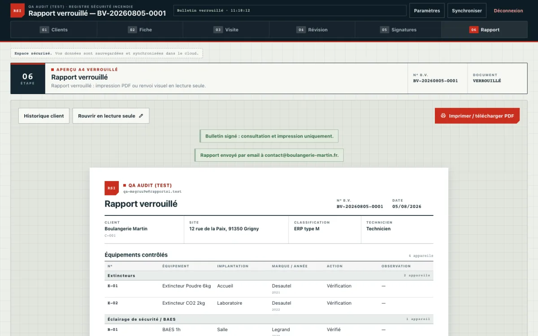Click the N° B.V. value in step header
The height and width of the screenshot is (336, 538).
(435, 81)
